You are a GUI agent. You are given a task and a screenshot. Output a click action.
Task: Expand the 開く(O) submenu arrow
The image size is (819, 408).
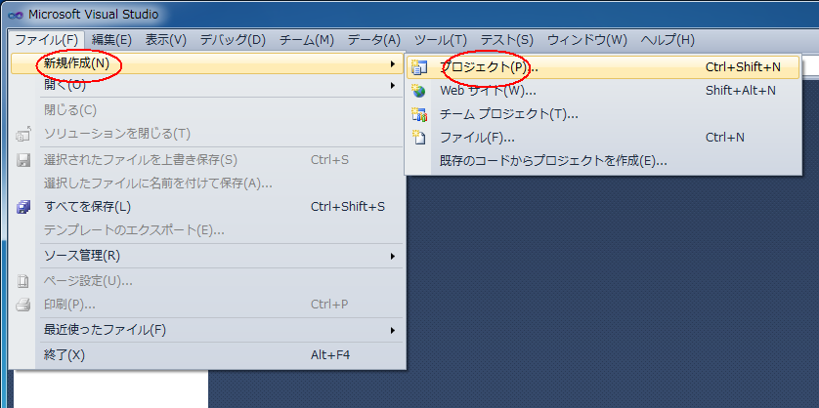392,85
